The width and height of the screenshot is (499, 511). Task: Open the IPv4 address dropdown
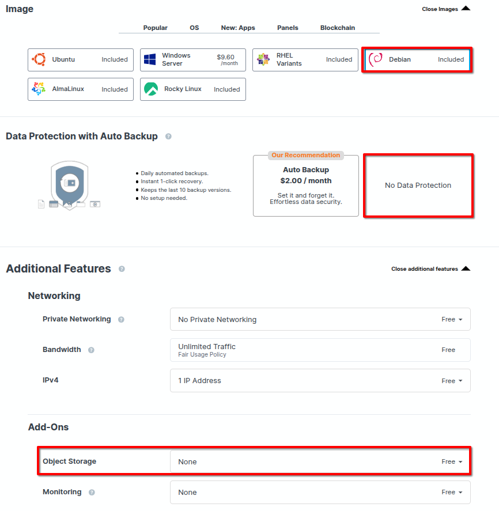pyautogui.click(x=320, y=381)
